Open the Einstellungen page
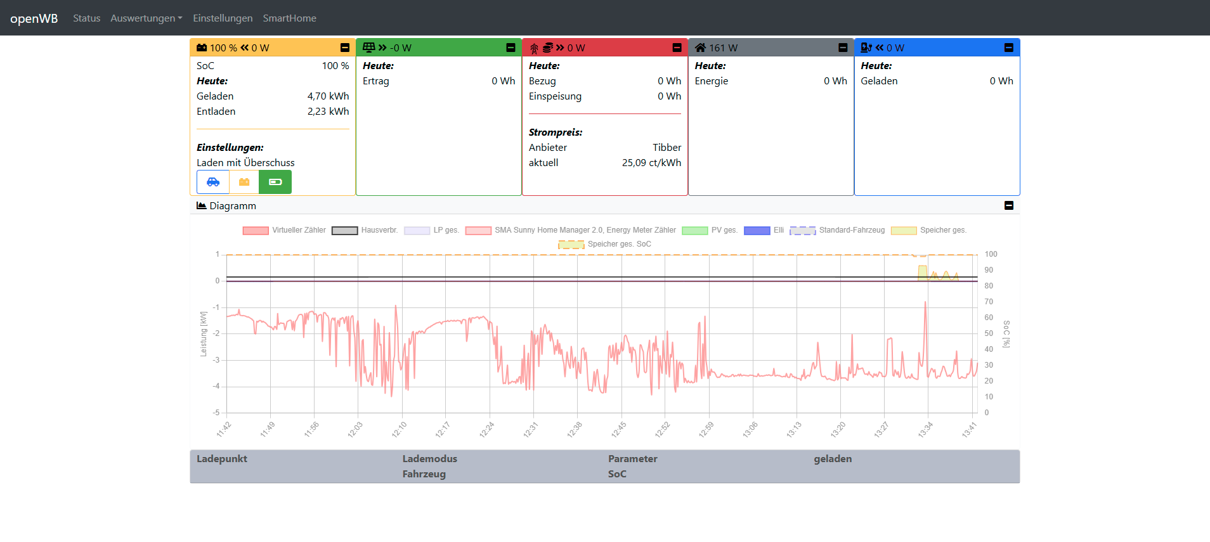The image size is (1210, 542). [x=223, y=18]
